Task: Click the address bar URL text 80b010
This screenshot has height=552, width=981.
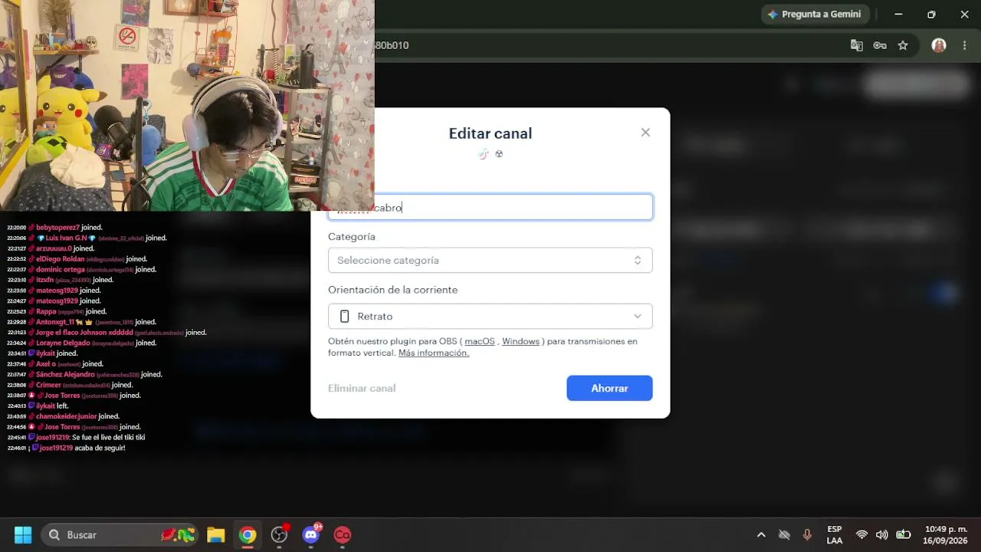Action: [392, 45]
